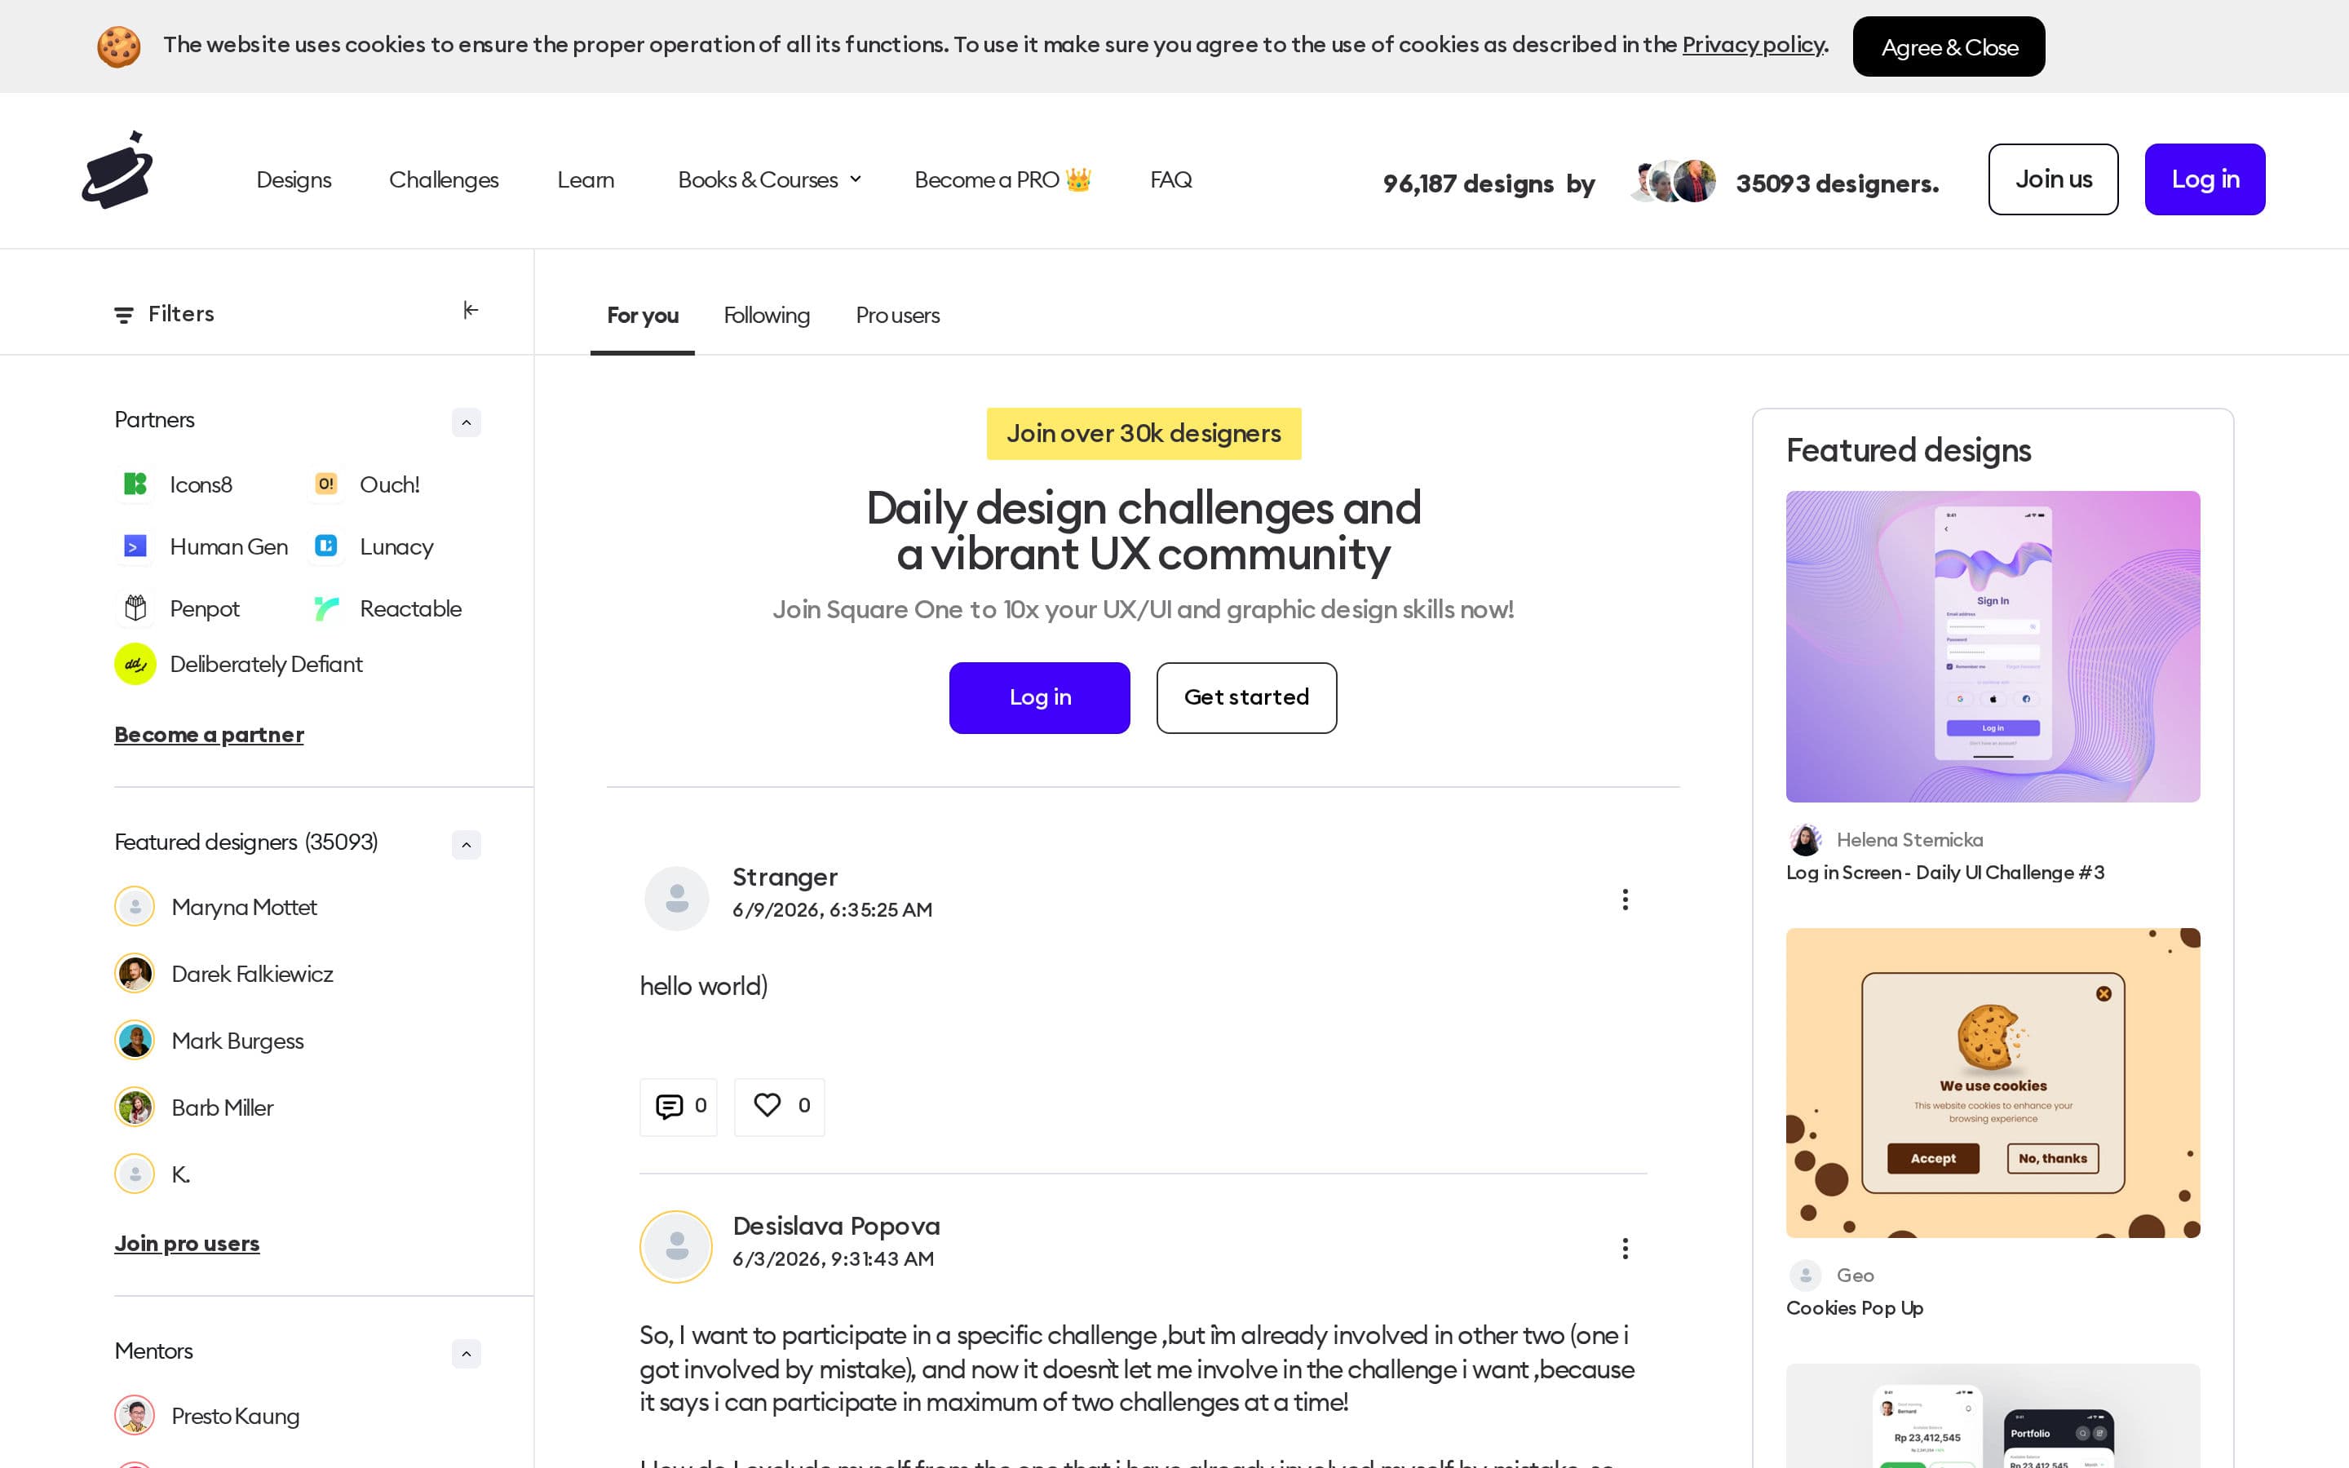Click the Become a partner link
Screen dimensions: 2349x1468
point(209,735)
